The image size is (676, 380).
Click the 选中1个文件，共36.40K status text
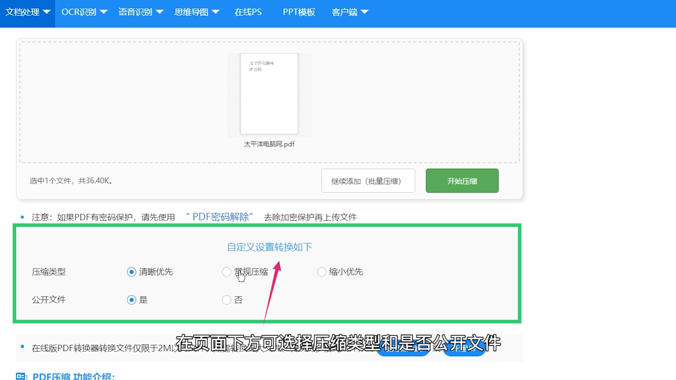[71, 181]
